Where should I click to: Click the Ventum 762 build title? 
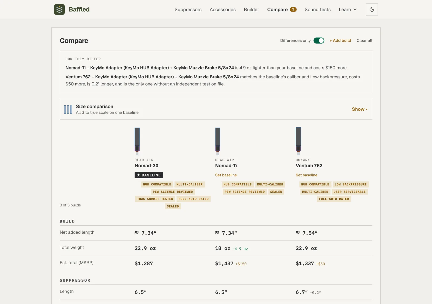click(309, 166)
